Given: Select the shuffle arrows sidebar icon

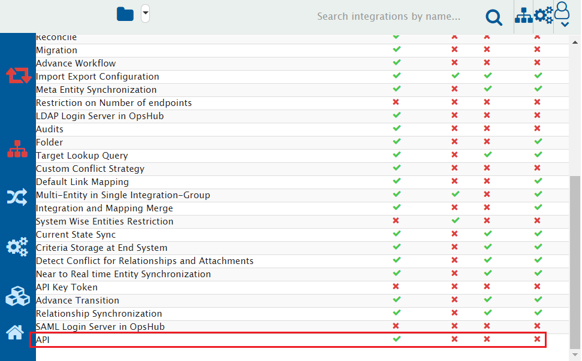Looking at the screenshot, I should 17,197.
